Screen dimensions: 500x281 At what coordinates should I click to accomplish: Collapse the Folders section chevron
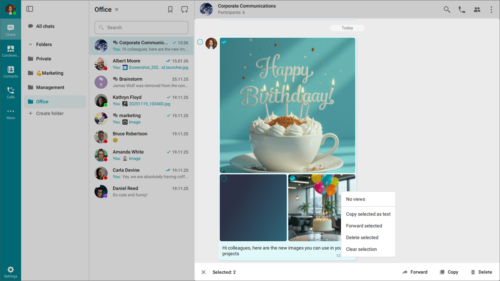[x=30, y=44]
